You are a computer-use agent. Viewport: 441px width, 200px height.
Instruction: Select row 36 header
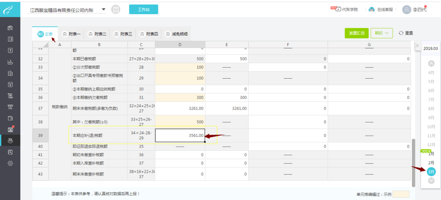[x=40, y=98]
